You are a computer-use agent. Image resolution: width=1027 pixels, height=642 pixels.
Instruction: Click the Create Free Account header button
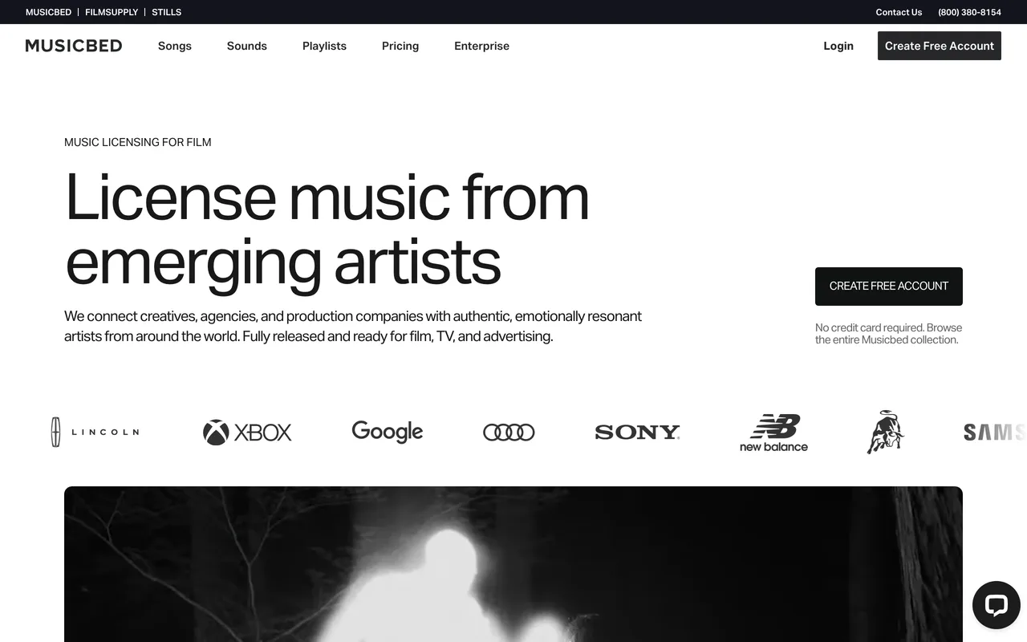[x=940, y=46]
